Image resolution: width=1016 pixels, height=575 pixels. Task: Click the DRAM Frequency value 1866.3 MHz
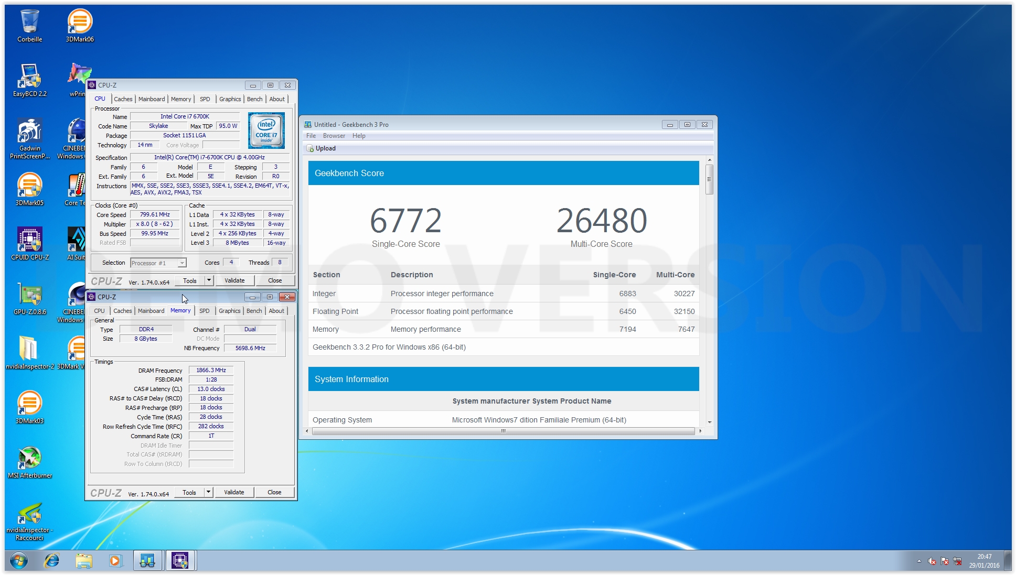(211, 370)
